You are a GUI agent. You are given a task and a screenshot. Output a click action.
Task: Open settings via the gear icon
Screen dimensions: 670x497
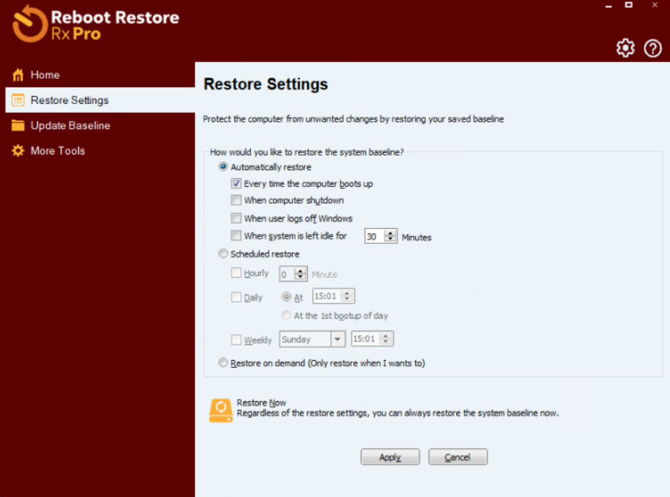coord(625,48)
